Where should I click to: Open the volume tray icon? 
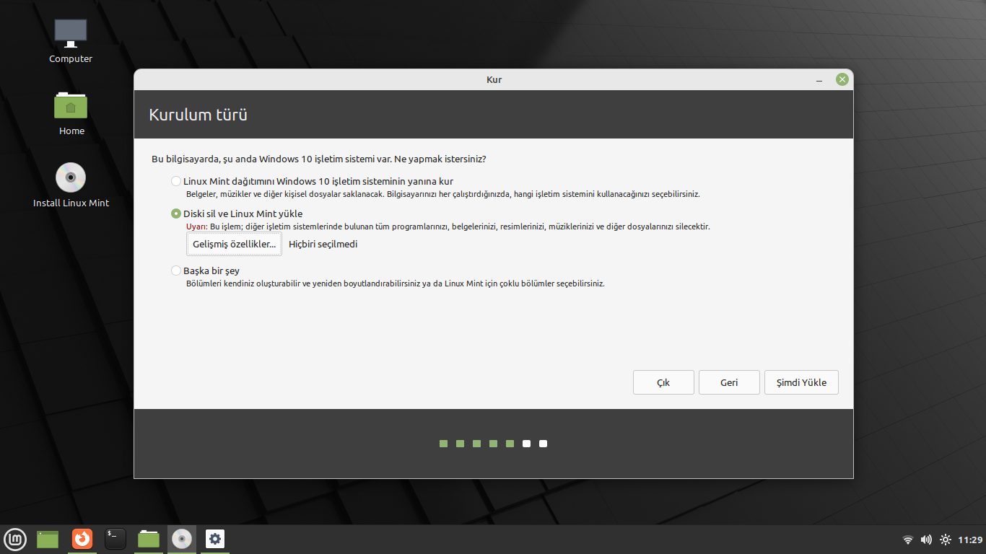[x=926, y=540]
